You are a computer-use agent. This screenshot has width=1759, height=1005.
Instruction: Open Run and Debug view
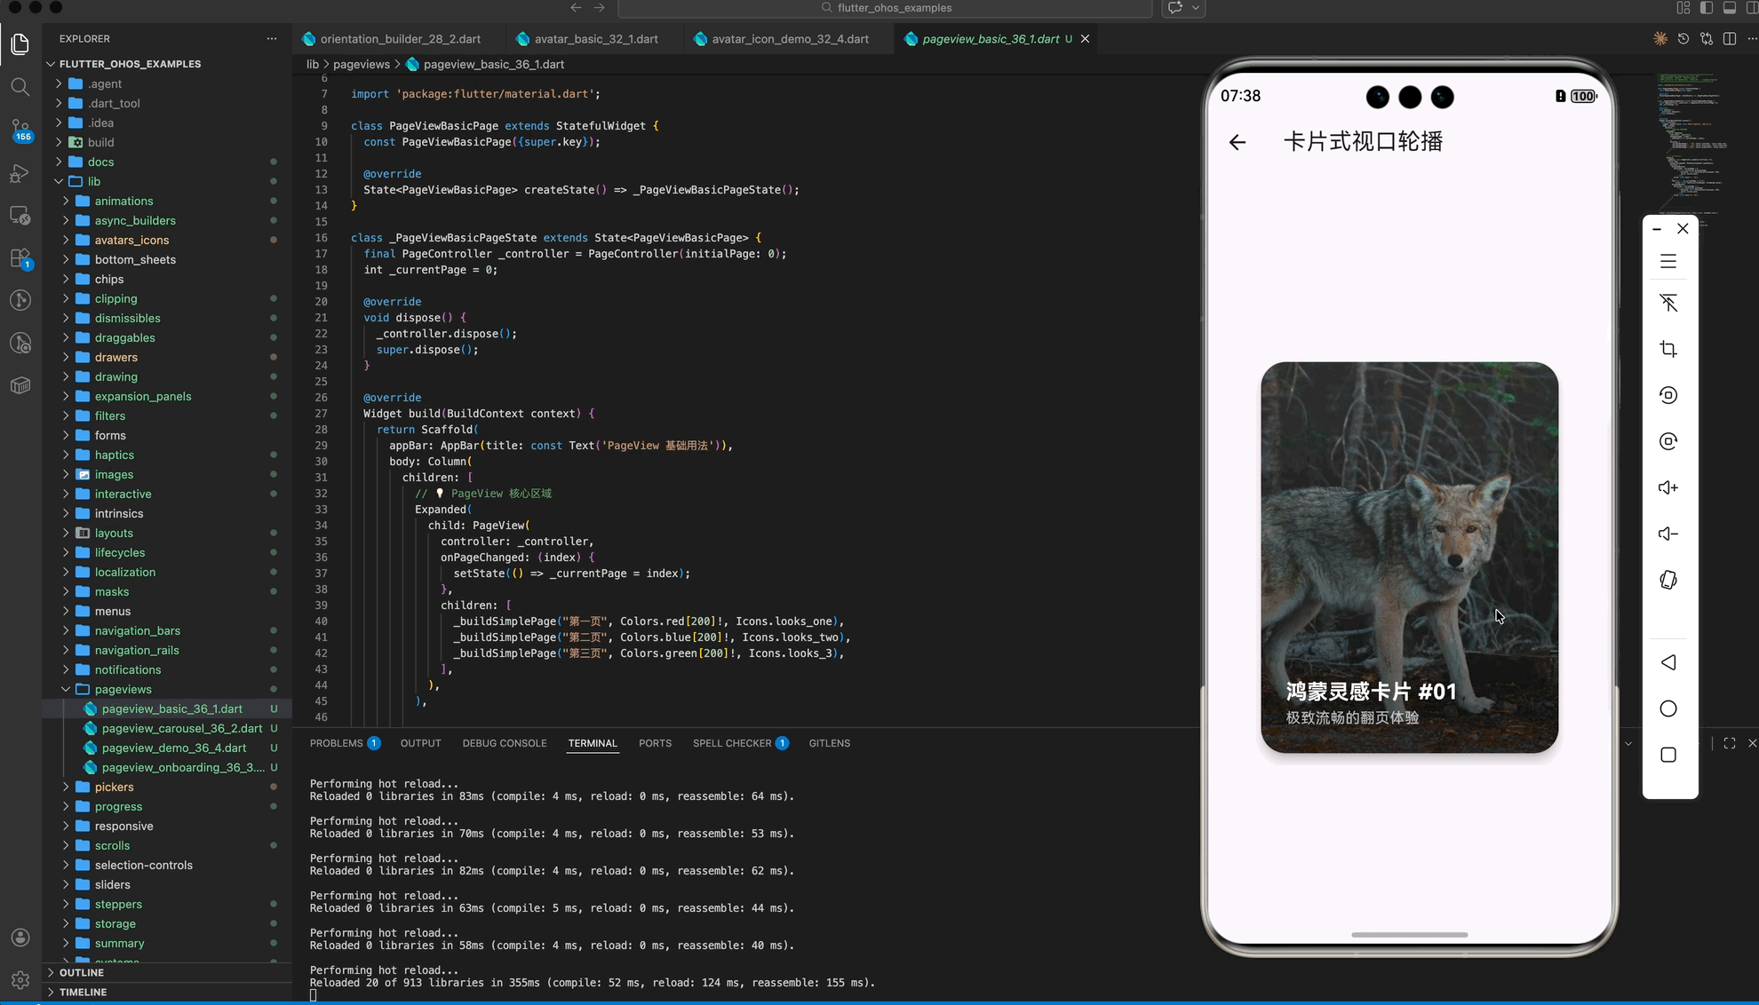(x=20, y=173)
